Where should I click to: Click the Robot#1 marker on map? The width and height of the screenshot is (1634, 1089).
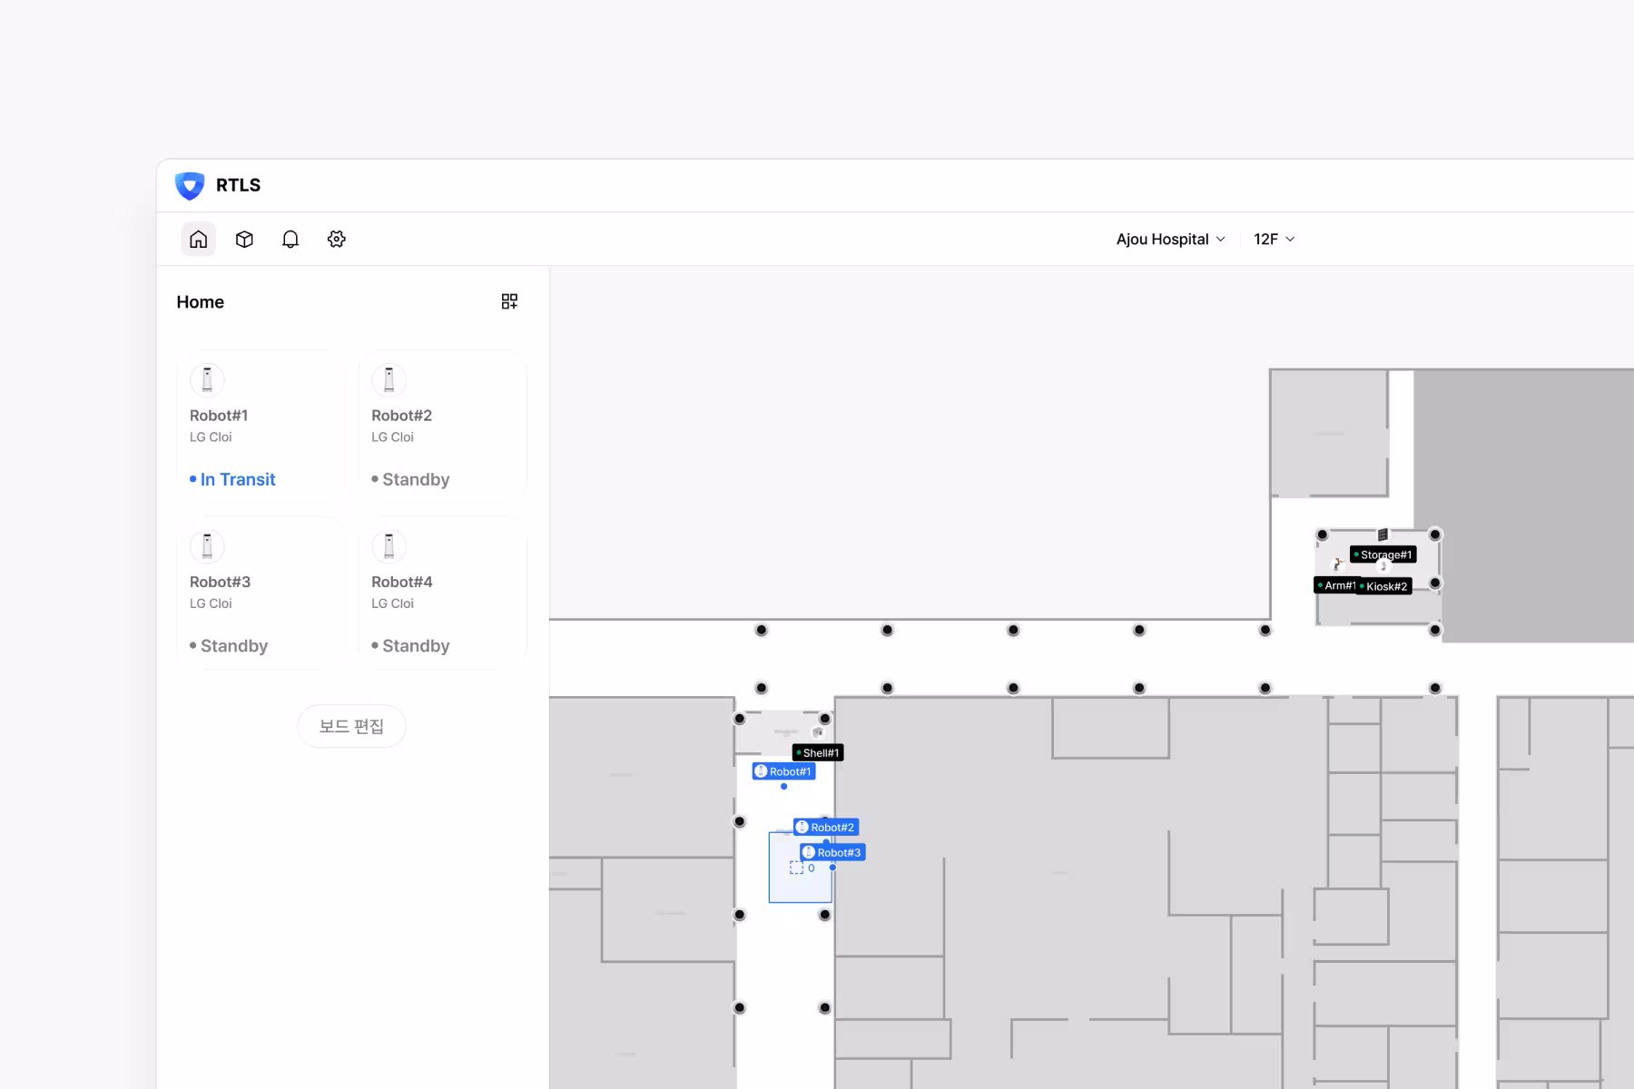[784, 772]
